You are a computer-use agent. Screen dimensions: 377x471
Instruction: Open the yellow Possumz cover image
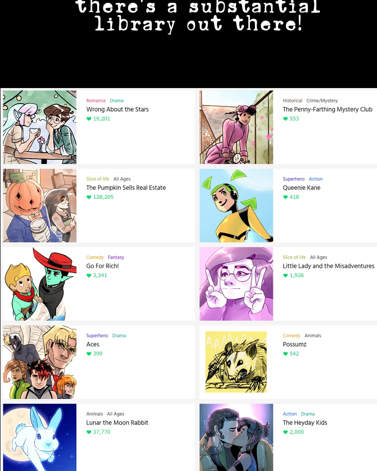click(236, 362)
